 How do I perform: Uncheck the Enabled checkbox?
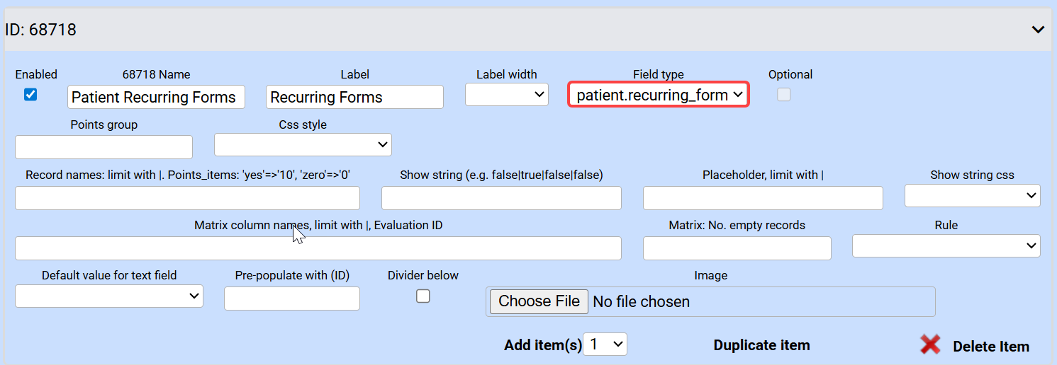30,94
